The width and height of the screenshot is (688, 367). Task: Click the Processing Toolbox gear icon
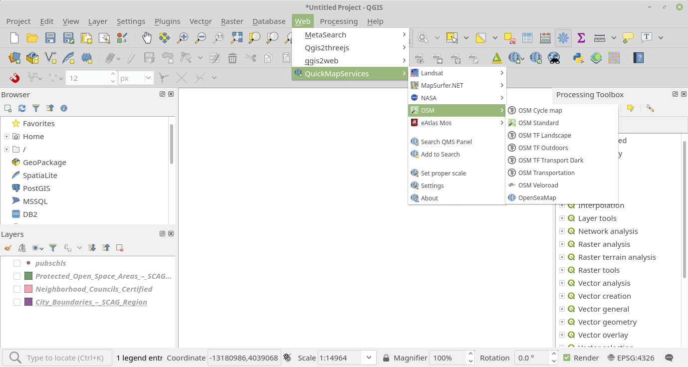[563, 38]
